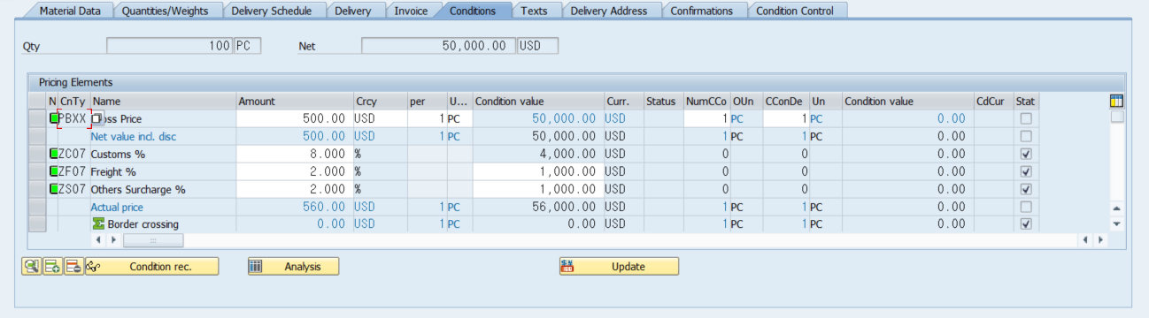Image resolution: width=1149 pixels, height=318 pixels.
Task: Click the Stat column header
Action: pyautogui.click(x=1026, y=102)
